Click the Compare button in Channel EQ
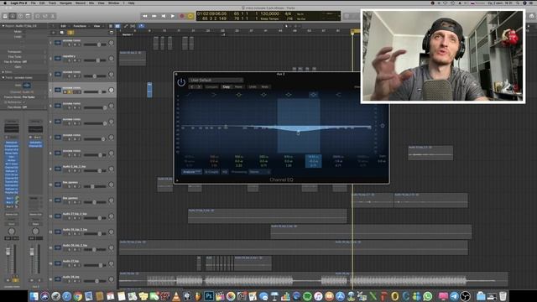Screen dimensions: 537x302 click(211, 87)
